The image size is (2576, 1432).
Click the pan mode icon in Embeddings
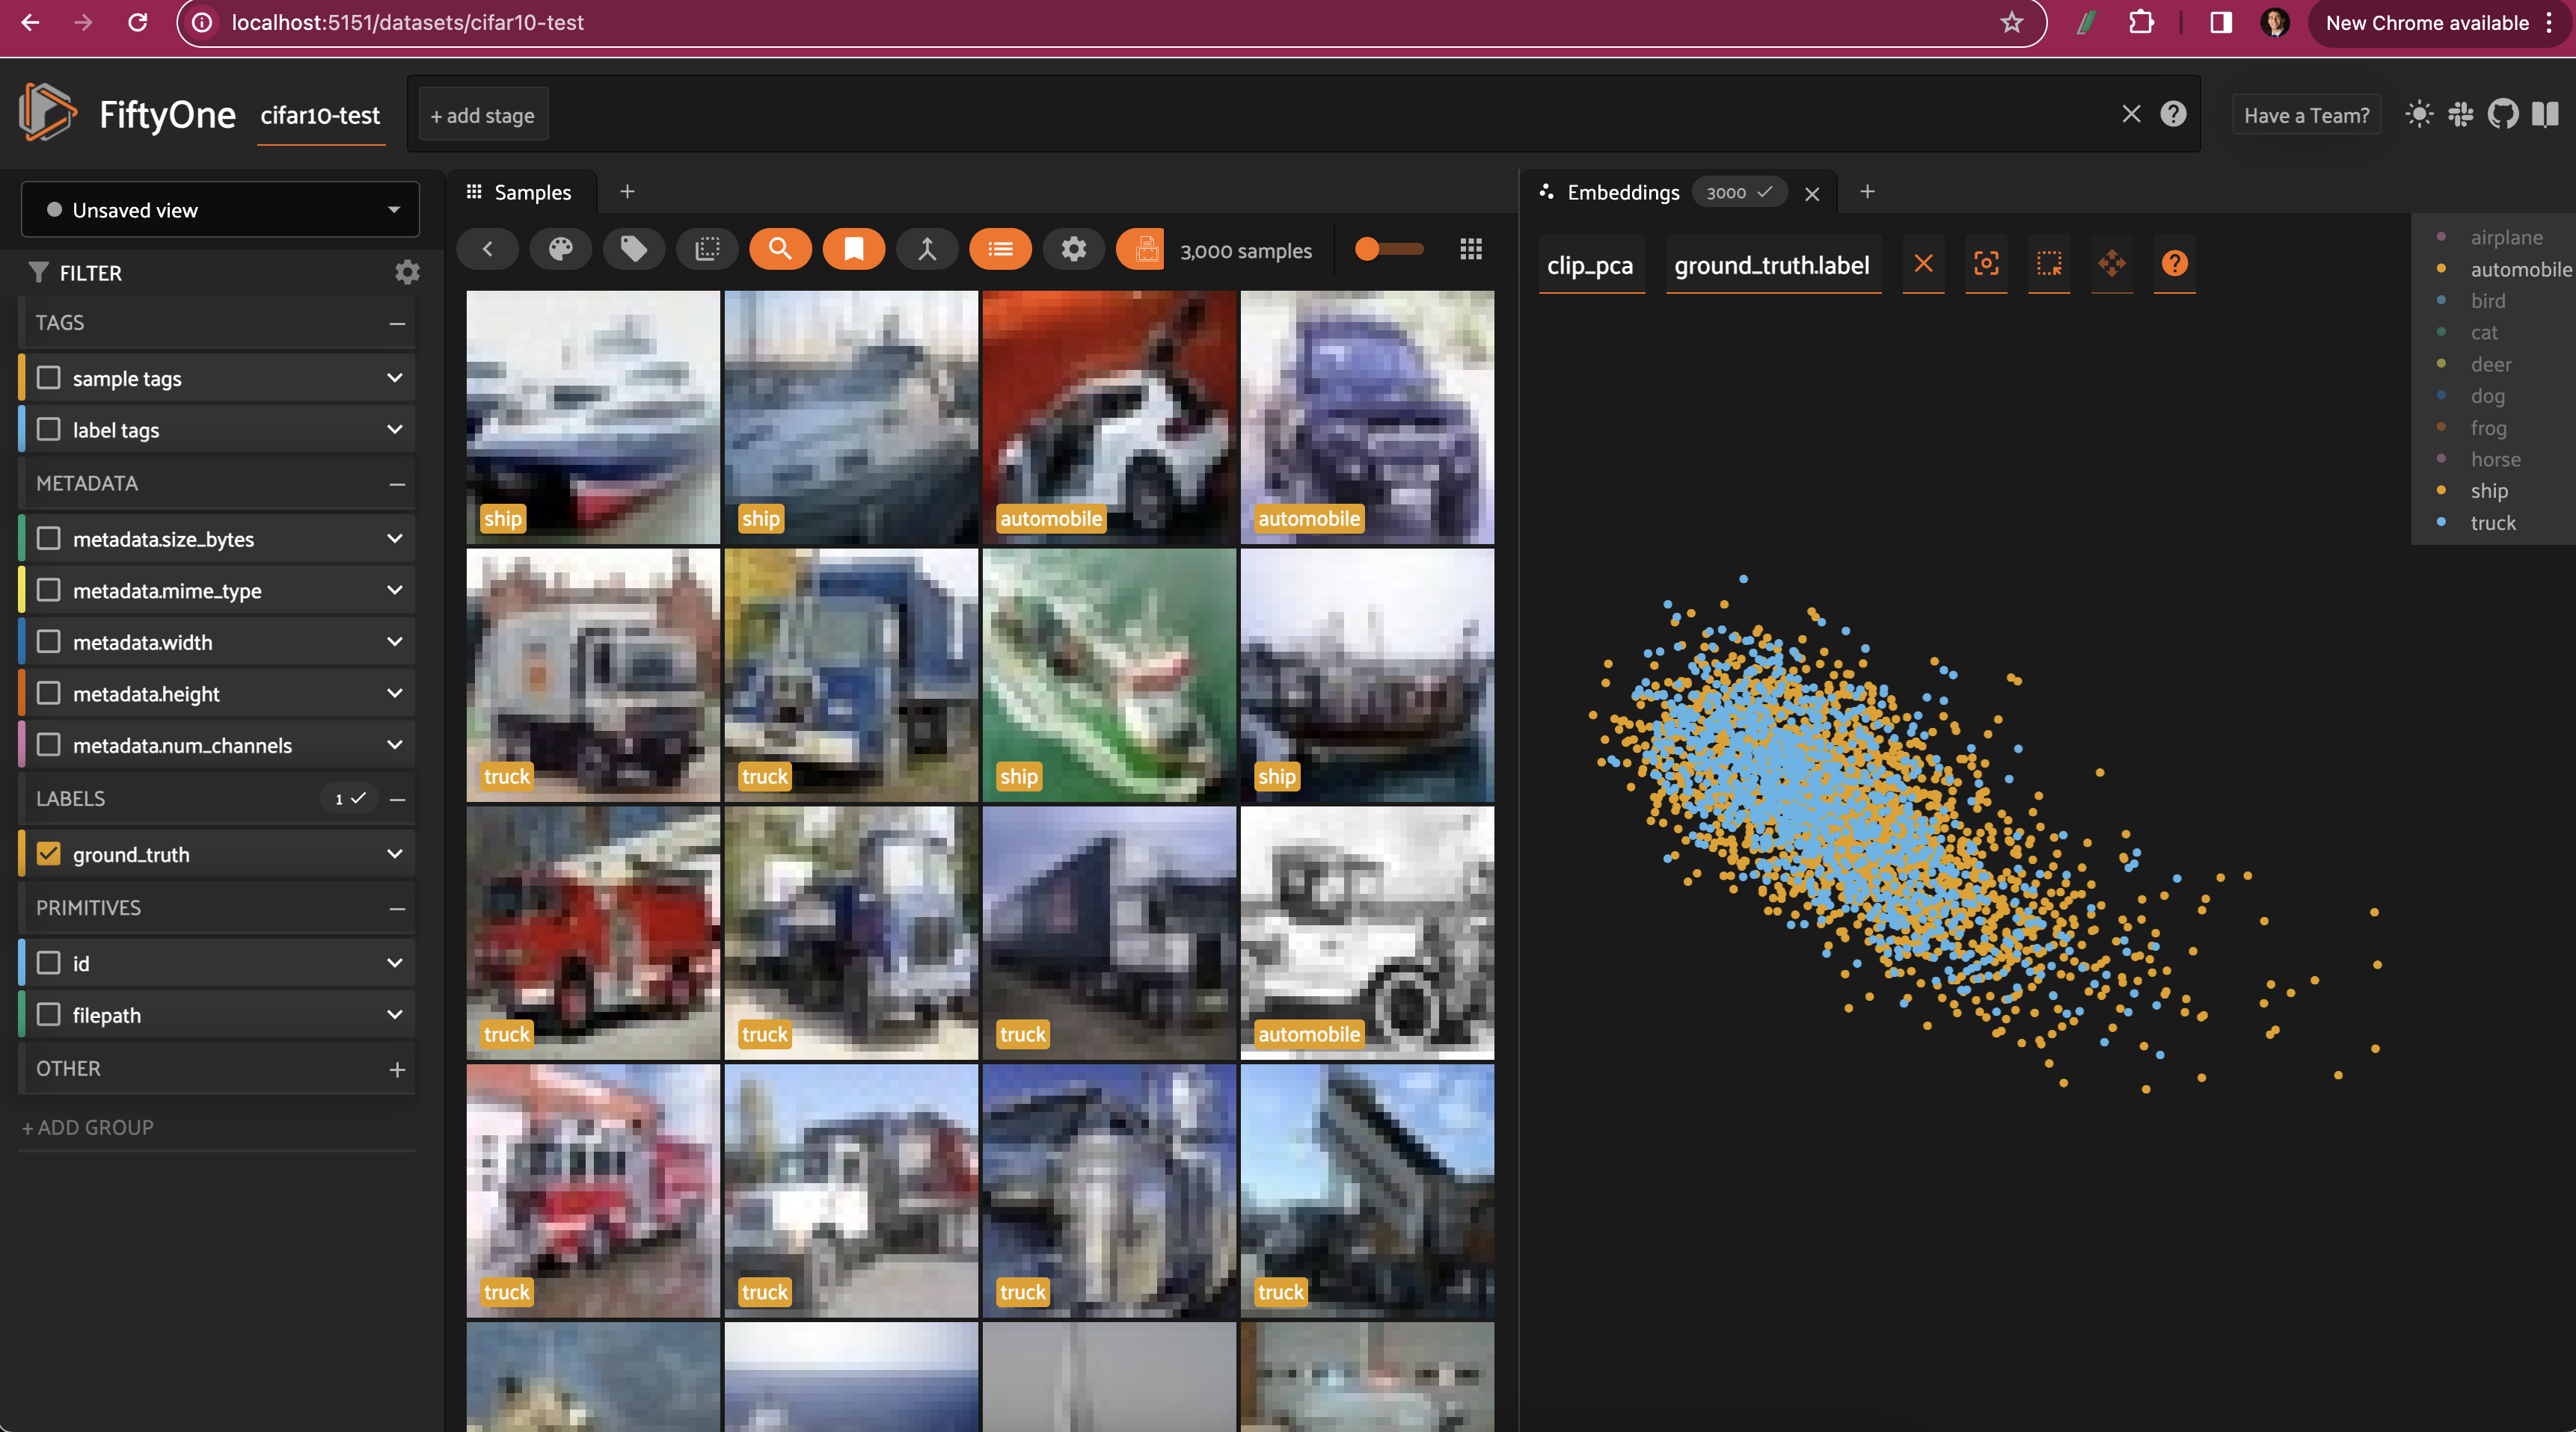point(2111,264)
